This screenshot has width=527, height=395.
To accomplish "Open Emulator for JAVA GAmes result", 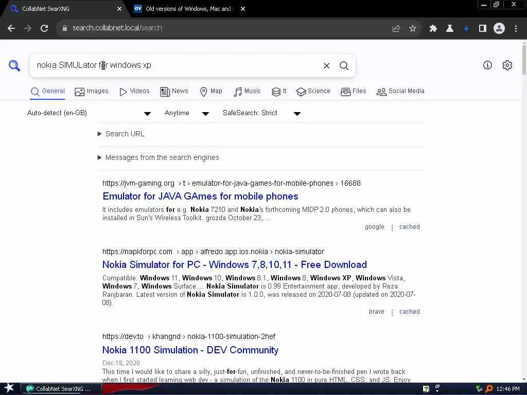I will coord(200,196).
